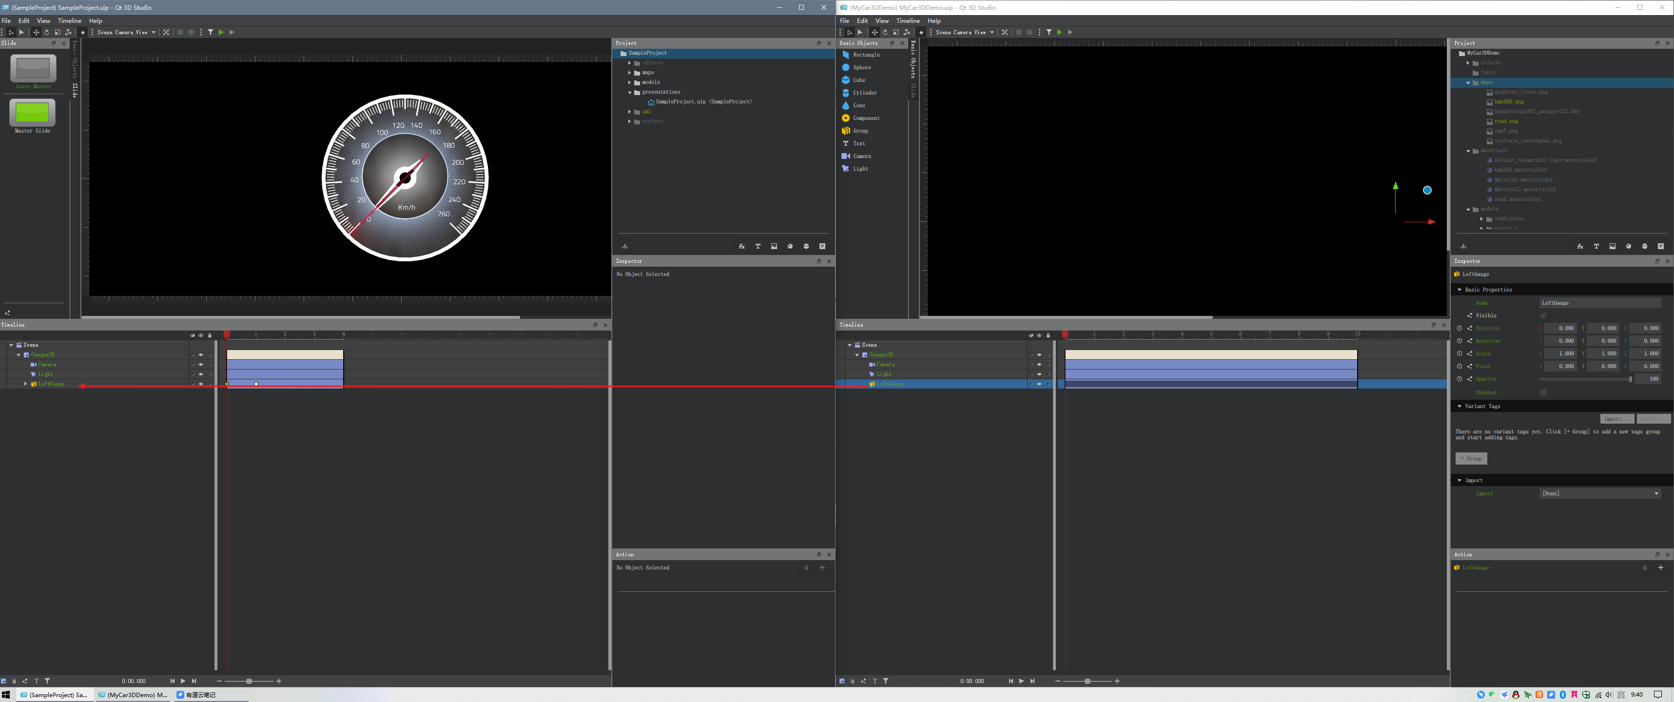1674x702 pixels.
Task: Open Timeline menu in SampleProject window
Action: coord(70,21)
